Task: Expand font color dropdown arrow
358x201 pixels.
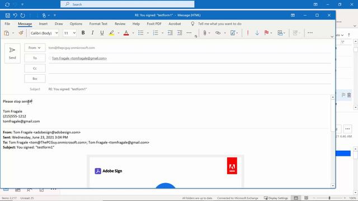Action: [x=133, y=33]
